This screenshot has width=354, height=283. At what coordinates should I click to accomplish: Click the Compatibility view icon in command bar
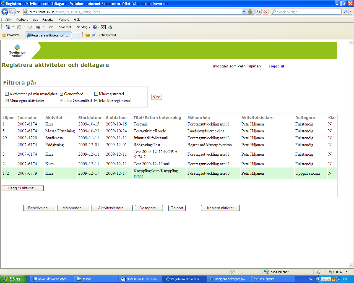tap(103, 27)
